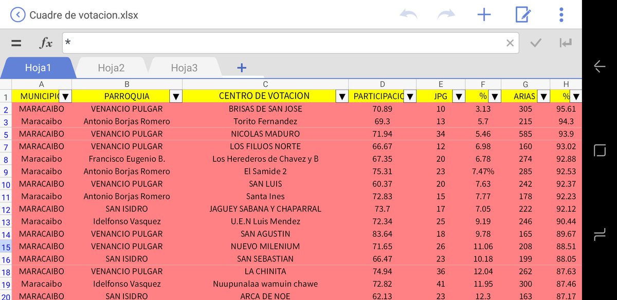Select cell Torito Fernandez
Screen dimensions: 617x300
click(x=265, y=121)
